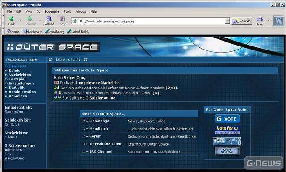Image resolution: width=286 pixels, height=172 pixels.
Task: Click the icon beside 'Das ein oder andere Spiel'
Action: (57, 88)
